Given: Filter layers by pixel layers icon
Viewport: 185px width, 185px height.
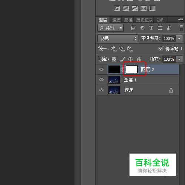Looking at the screenshot, I should click(134, 28).
